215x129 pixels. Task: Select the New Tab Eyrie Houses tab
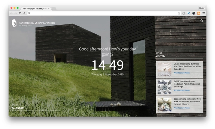[35, 9]
